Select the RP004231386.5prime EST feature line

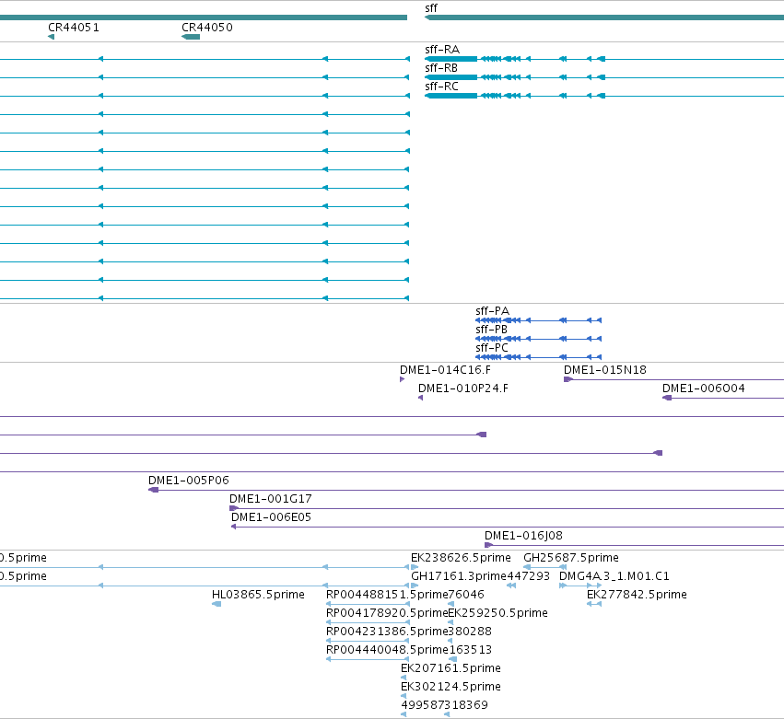point(368,641)
